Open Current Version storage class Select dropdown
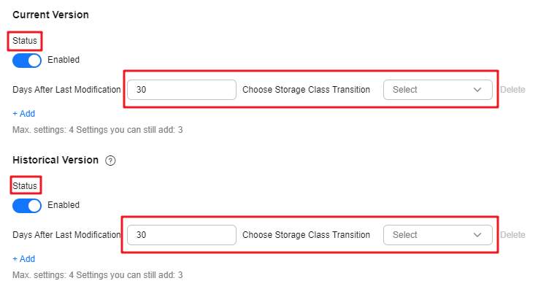538x289 pixels. (x=438, y=90)
